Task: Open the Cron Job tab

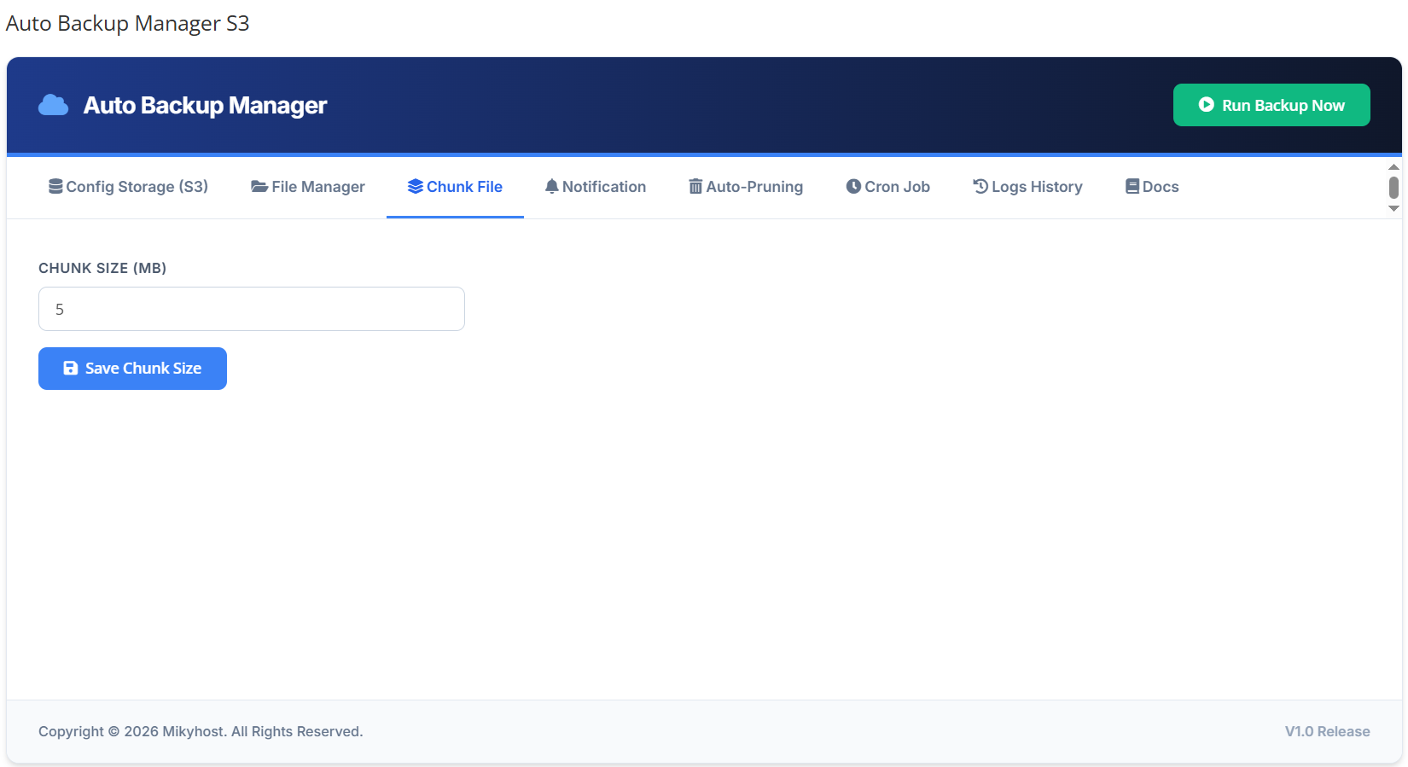Action: point(888,186)
